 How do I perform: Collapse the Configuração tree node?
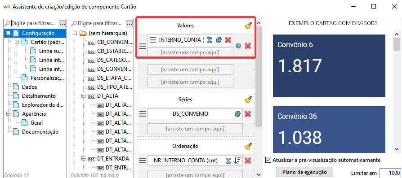pyautogui.click(x=9, y=33)
